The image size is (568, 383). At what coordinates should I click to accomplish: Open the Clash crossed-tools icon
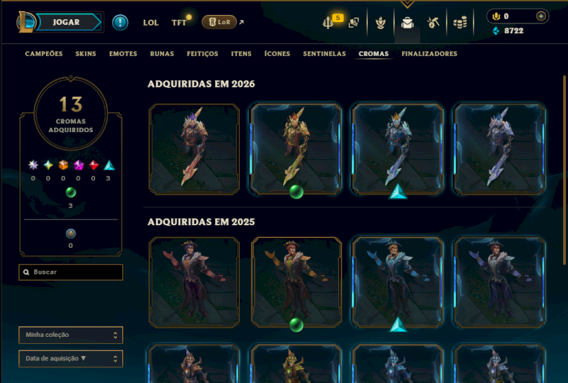point(433,23)
